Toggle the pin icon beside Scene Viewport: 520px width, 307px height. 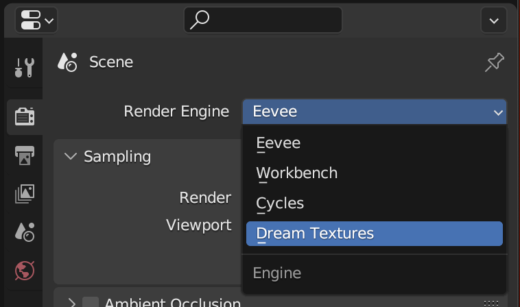click(x=494, y=63)
